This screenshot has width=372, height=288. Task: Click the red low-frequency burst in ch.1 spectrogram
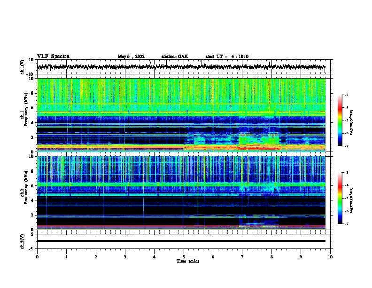pyautogui.click(x=259, y=148)
